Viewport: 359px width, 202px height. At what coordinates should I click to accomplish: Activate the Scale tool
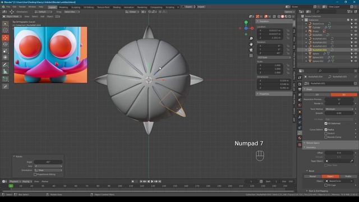[5, 51]
